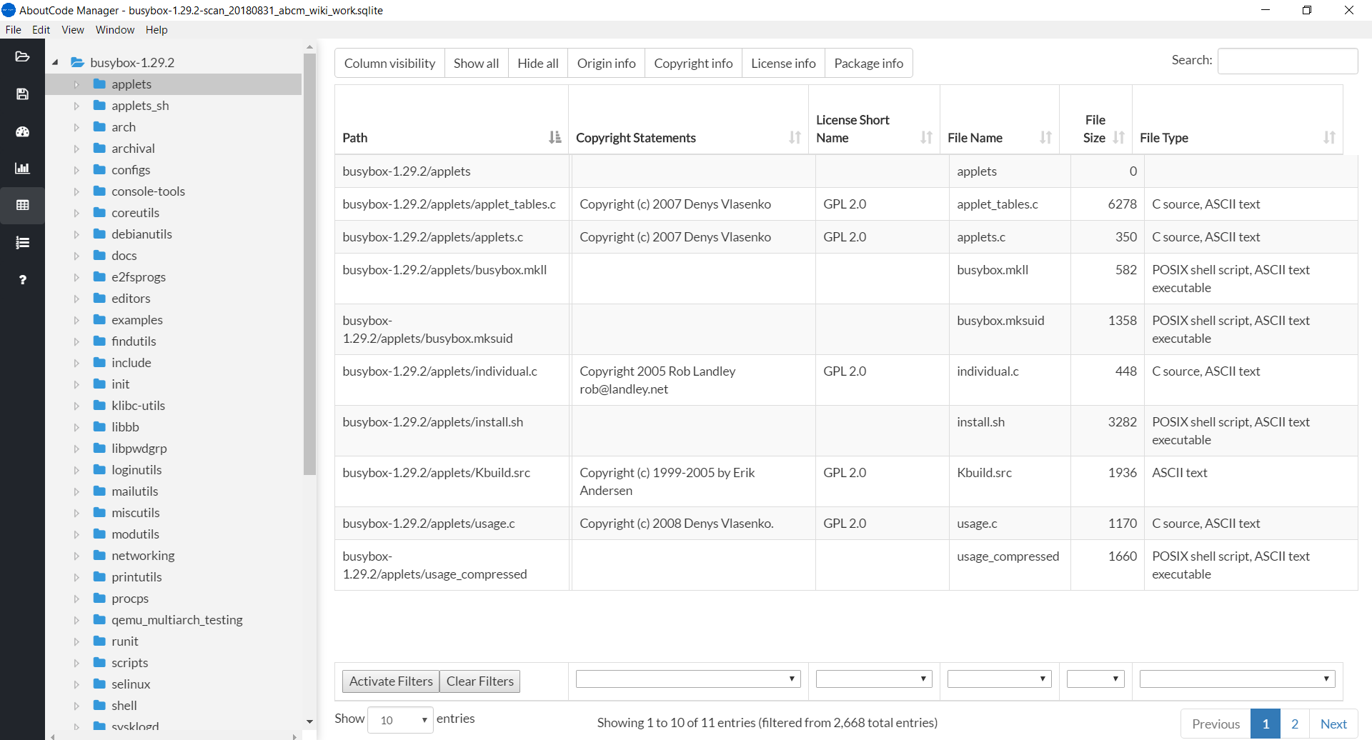The width and height of the screenshot is (1372, 740).
Task: Select the loginutils folder in tree
Action: point(136,470)
